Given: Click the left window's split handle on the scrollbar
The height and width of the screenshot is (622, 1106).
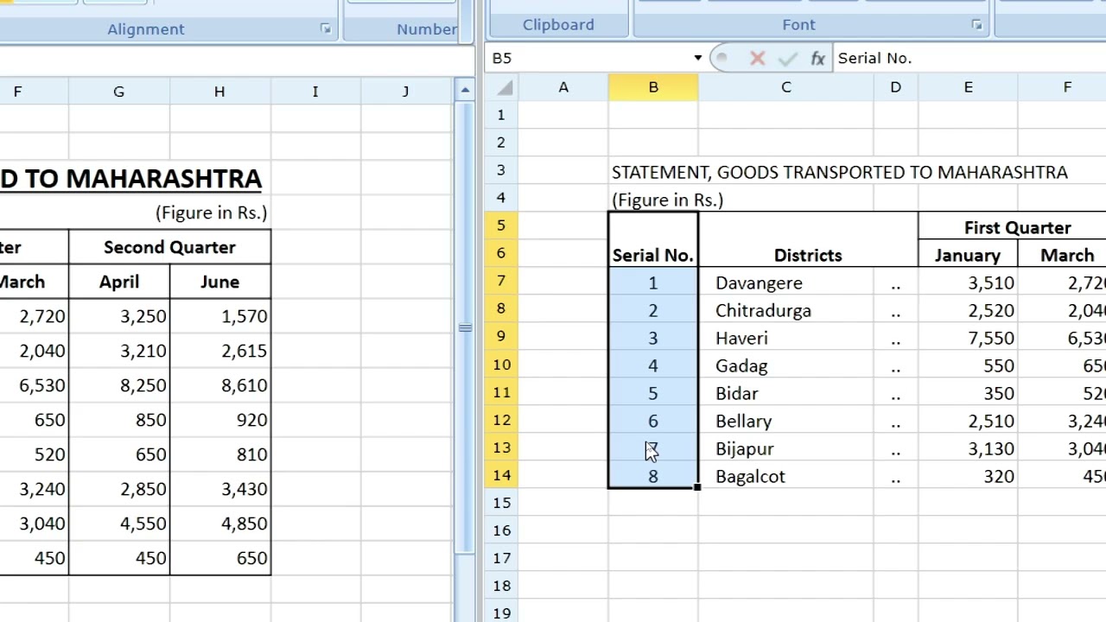Looking at the screenshot, I should pos(465,327).
